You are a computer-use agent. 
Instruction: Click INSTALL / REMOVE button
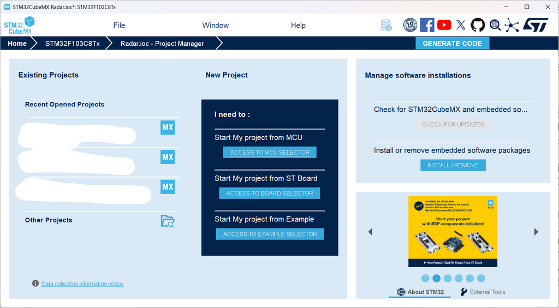tap(453, 165)
